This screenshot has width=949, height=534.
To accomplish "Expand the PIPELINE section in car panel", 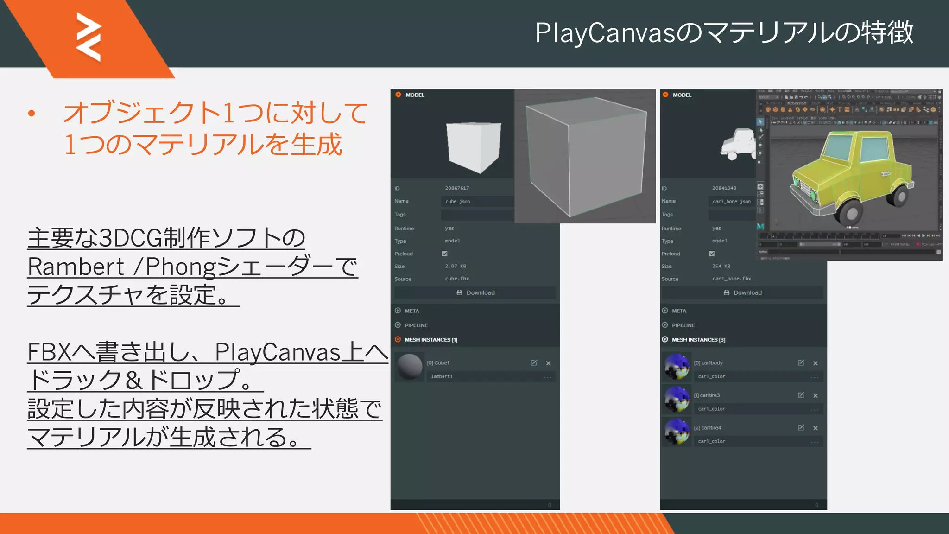I will [678, 325].
